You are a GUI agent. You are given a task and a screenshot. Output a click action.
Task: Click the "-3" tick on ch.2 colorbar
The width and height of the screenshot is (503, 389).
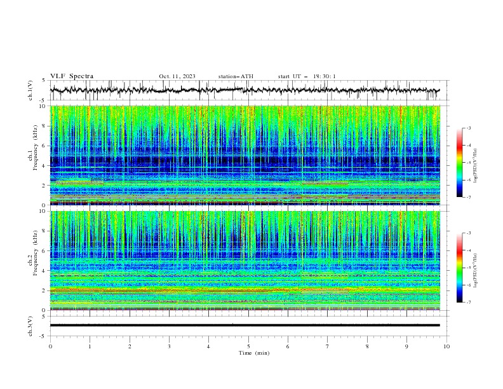click(468, 233)
